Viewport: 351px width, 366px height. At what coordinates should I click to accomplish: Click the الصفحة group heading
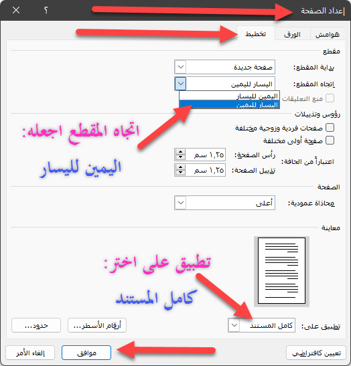(x=329, y=187)
